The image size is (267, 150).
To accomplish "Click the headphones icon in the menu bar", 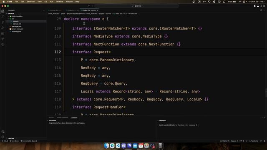I will tap(224, 2).
